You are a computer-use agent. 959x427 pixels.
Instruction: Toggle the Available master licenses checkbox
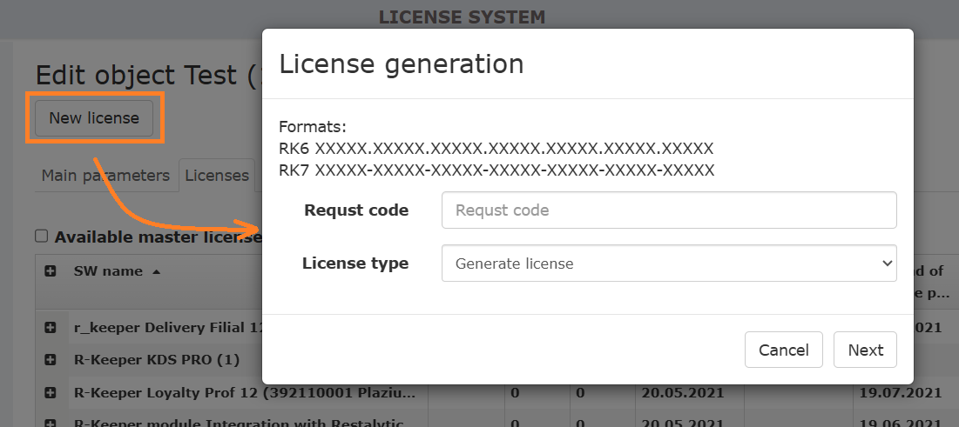pyautogui.click(x=41, y=236)
